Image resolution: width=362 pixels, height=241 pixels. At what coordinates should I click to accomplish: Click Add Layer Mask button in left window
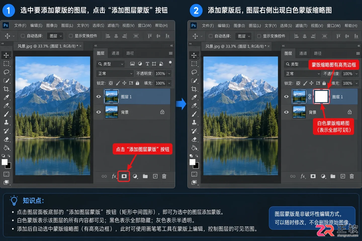coord(124,176)
